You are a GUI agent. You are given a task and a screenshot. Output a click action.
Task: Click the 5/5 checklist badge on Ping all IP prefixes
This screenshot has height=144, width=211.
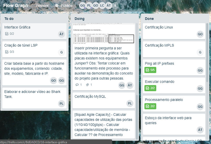coord(151,70)
